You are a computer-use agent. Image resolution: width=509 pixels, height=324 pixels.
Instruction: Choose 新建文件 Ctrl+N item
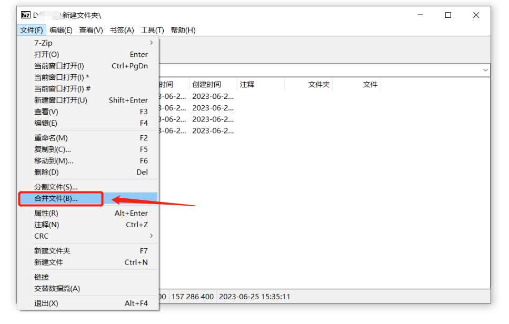click(88, 262)
